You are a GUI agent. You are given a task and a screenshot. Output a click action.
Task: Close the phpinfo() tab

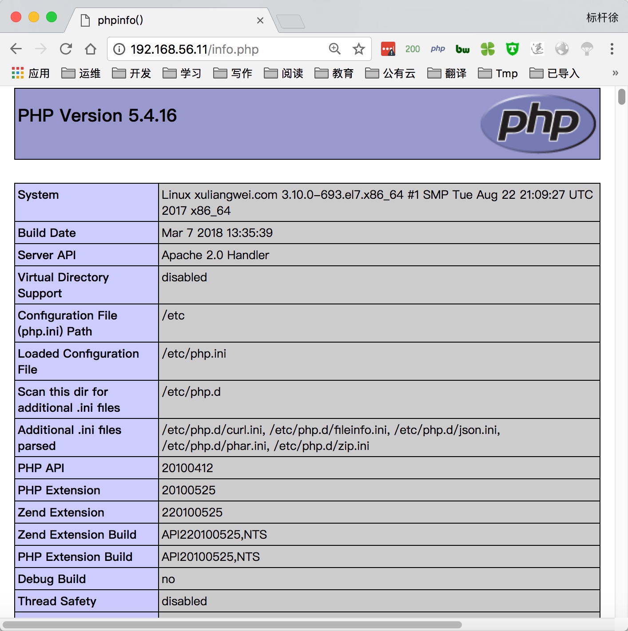260,20
